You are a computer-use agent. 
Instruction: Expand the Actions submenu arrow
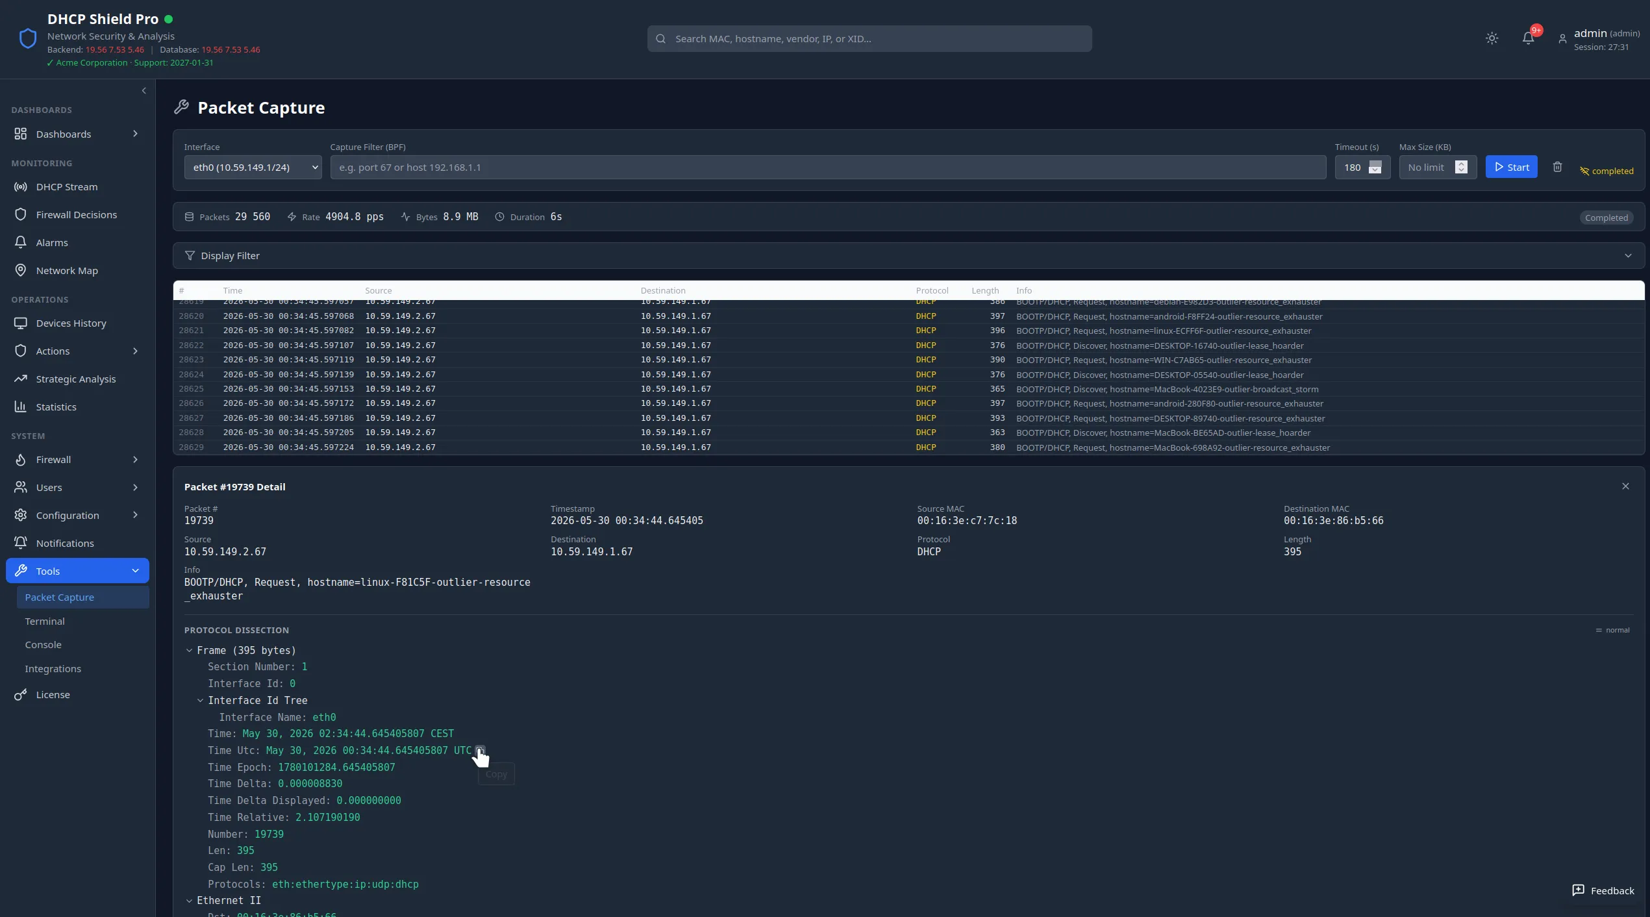[135, 351]
